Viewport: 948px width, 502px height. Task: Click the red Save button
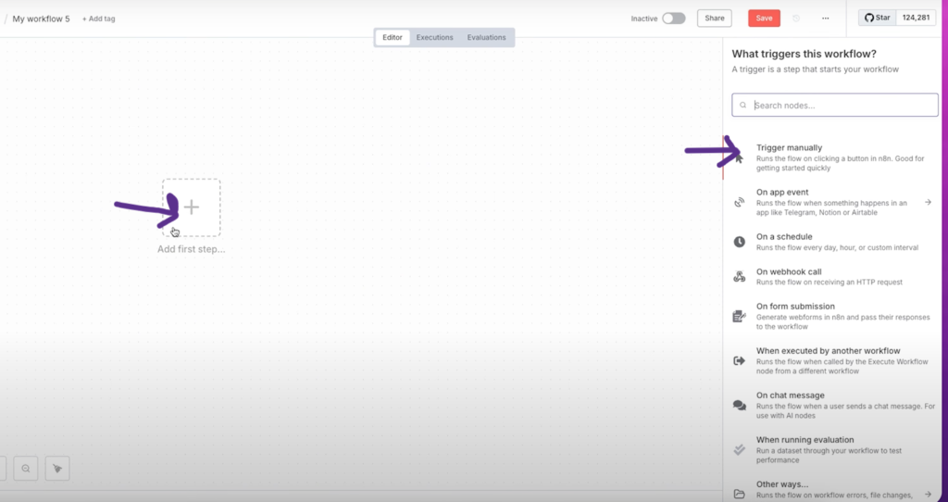[x=764, y=19]
